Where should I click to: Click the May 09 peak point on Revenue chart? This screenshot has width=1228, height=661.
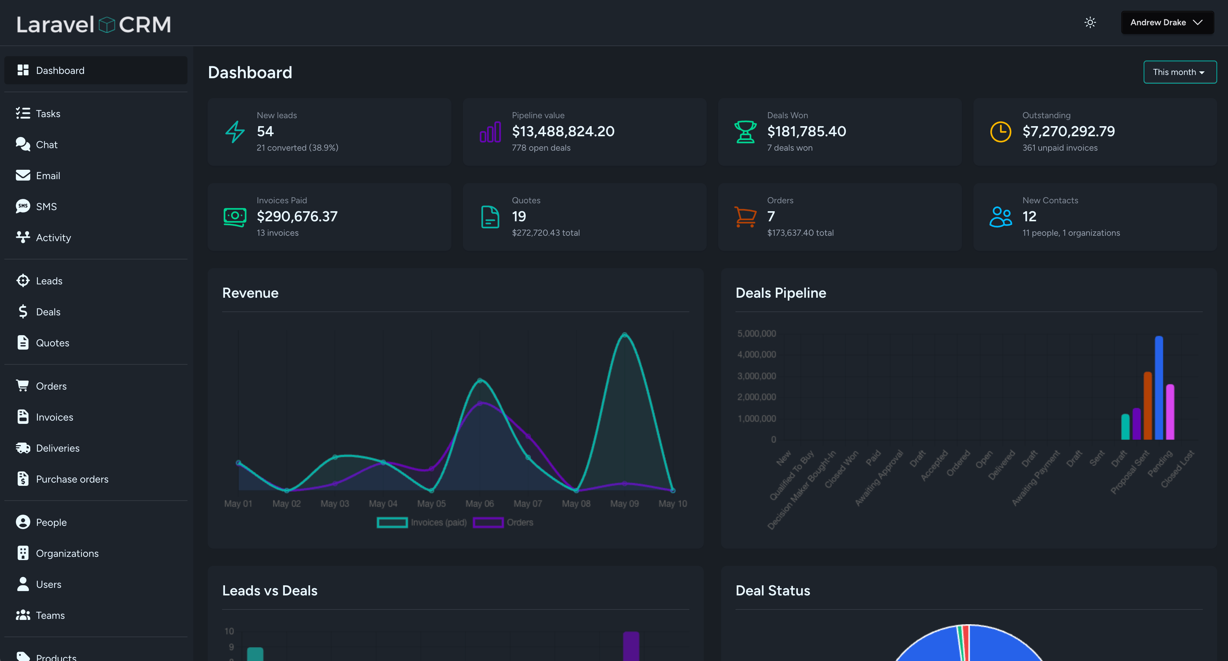[624, 335]
